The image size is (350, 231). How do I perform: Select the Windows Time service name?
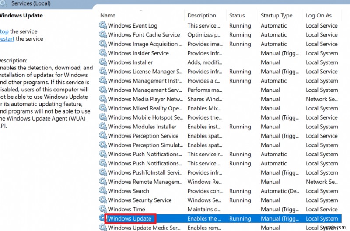(126, 210)
